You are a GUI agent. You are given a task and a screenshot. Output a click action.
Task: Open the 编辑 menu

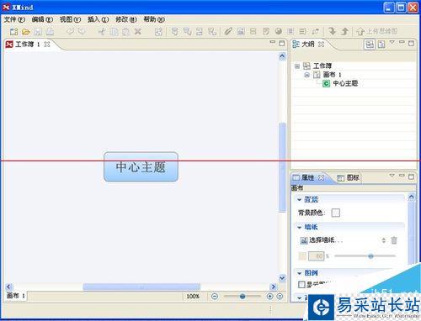(x=42, y=19)
